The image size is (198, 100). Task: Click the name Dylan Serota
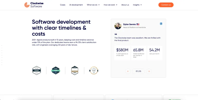point(129,24)
